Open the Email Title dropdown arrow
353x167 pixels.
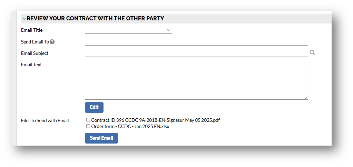click(169, 30)
